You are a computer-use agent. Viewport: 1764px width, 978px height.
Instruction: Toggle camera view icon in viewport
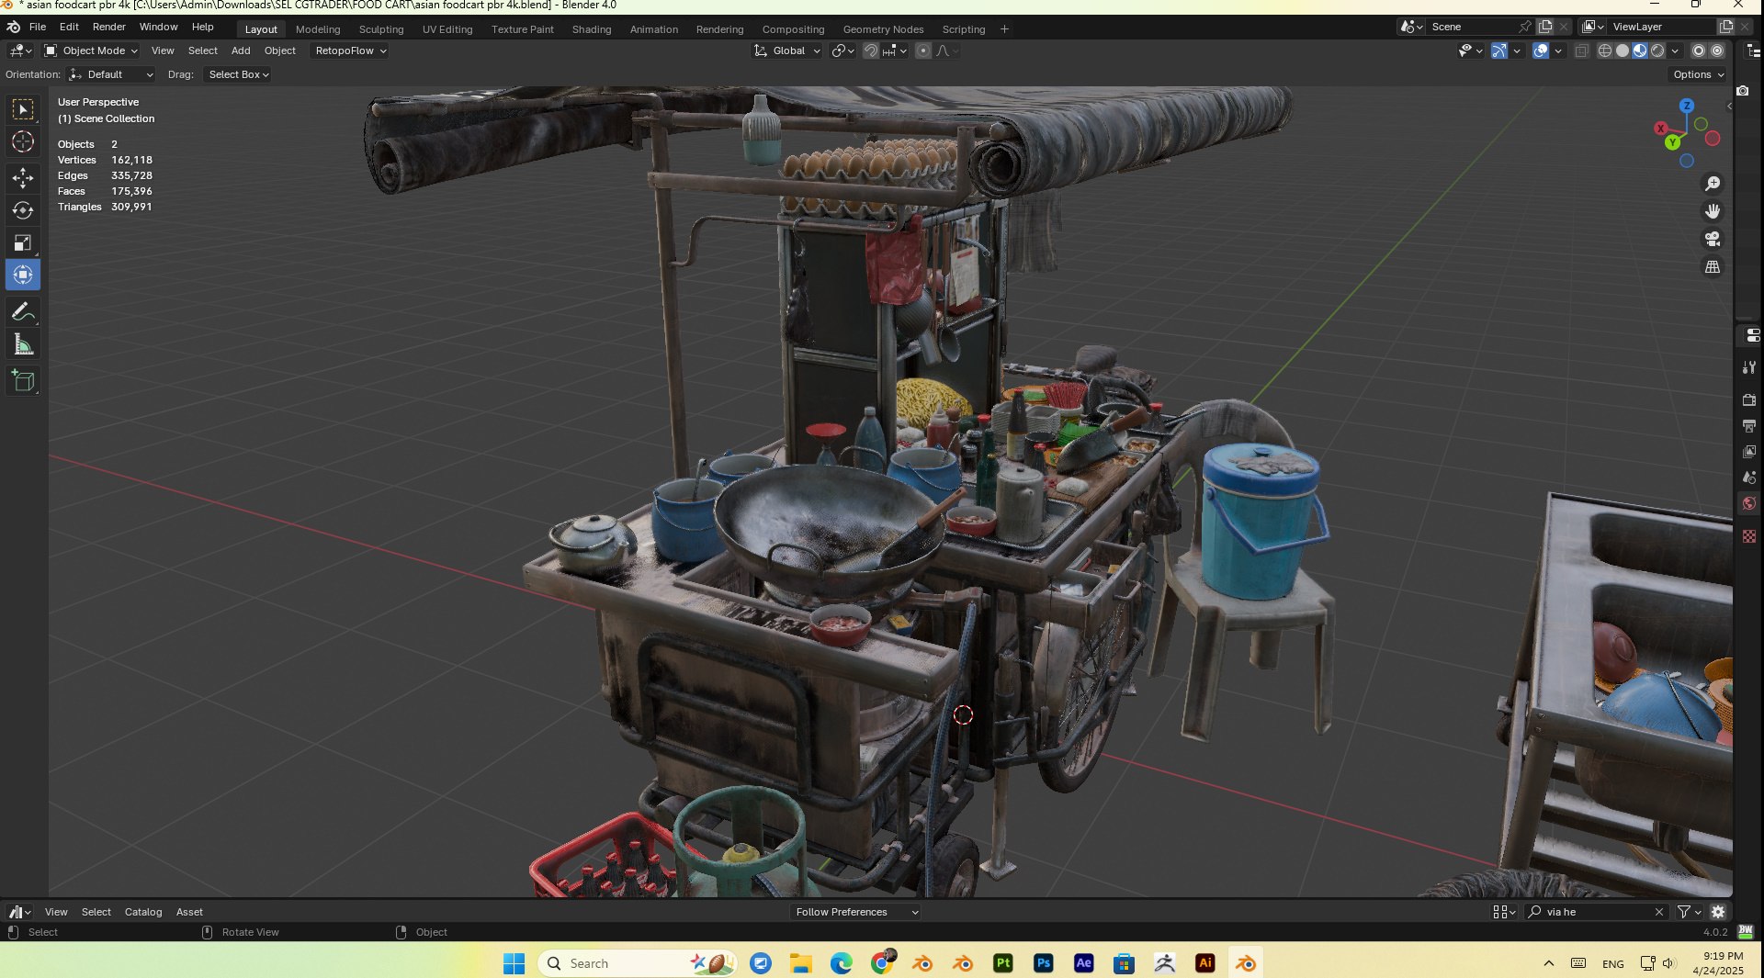pos(1713,239)
